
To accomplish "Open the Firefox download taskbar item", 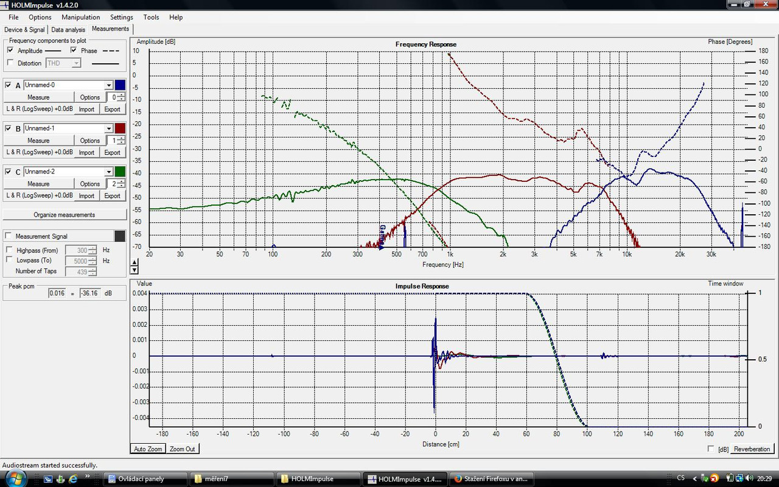I will tap(492, 478).
